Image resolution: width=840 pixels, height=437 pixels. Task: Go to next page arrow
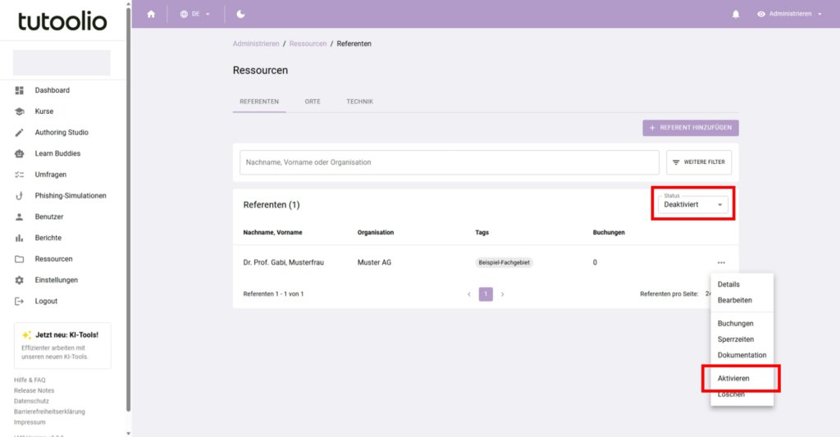pyautogui.click(x=503, y=294)
